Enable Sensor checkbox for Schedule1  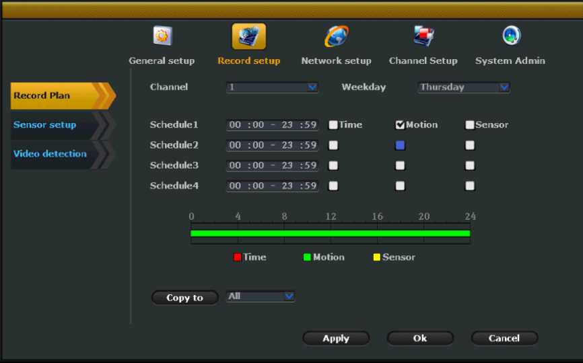(470, 125)
